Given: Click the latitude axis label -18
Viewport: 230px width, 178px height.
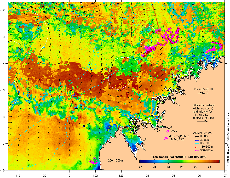Looking at the screenshot, I should point(3,170).
